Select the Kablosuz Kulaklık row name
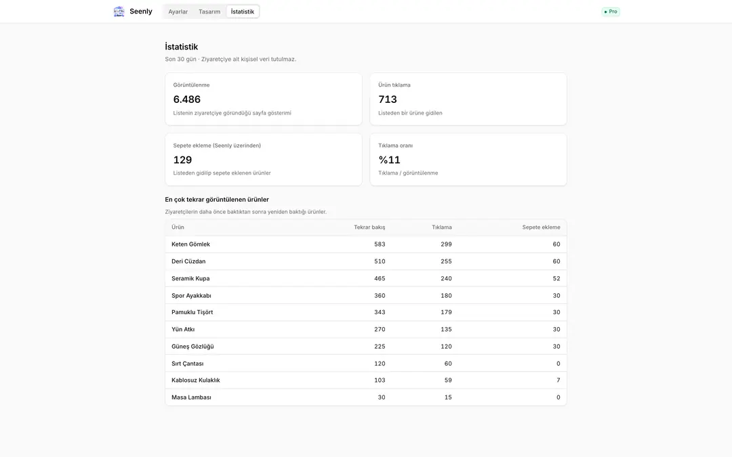Image resolution: width=732 pixels, height=457 pixels. tap(196, 380)
